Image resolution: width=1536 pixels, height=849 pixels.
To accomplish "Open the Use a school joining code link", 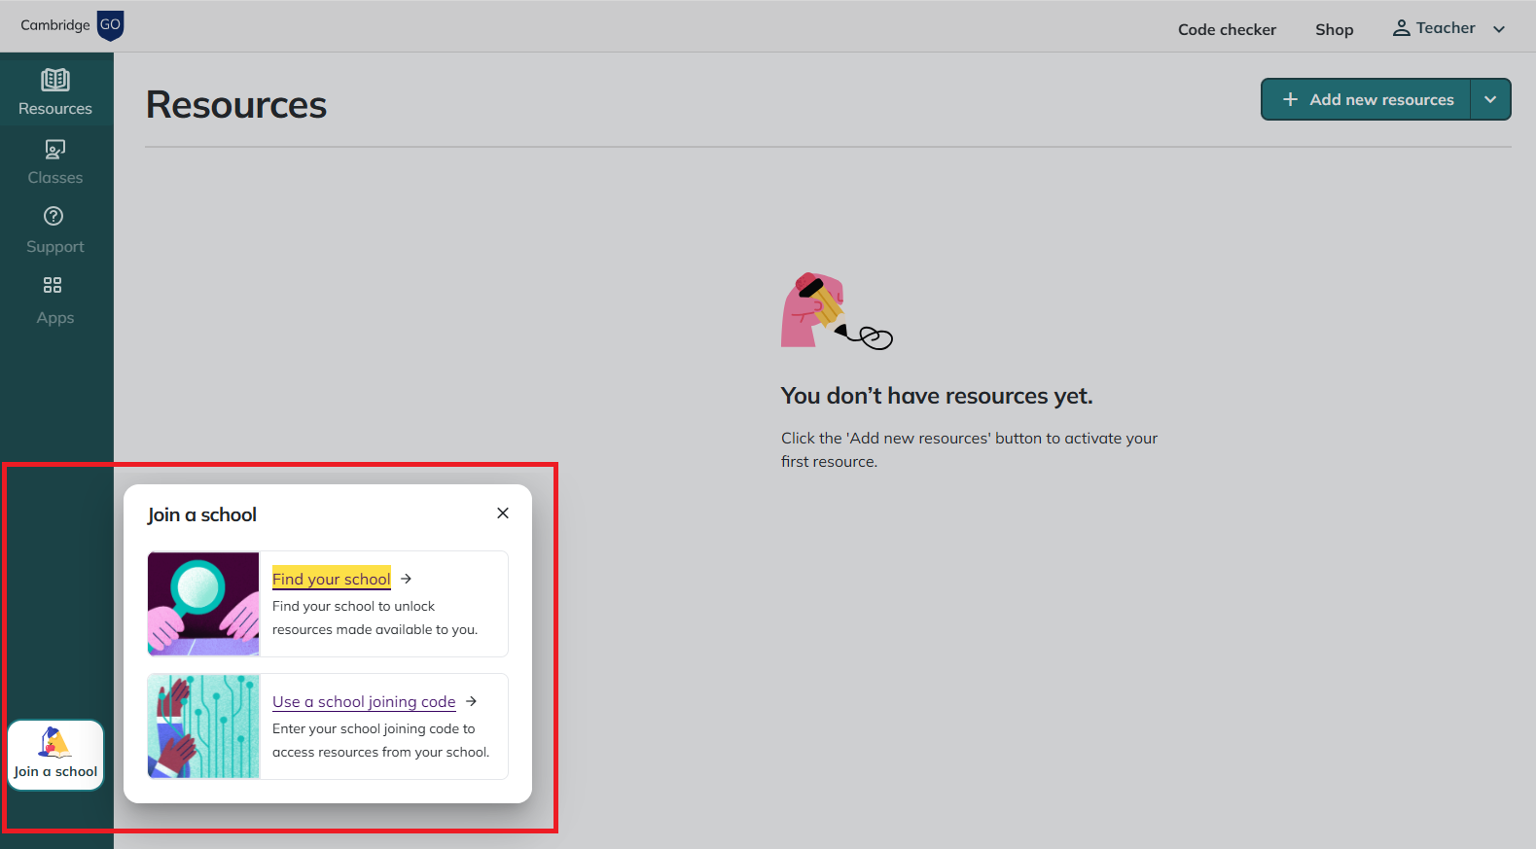I will coord(364,701).
